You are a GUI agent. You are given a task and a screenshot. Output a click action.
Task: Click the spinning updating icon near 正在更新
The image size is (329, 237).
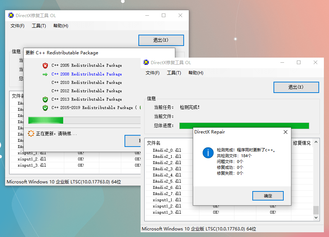pyautogui.click(x=31, y=133)
